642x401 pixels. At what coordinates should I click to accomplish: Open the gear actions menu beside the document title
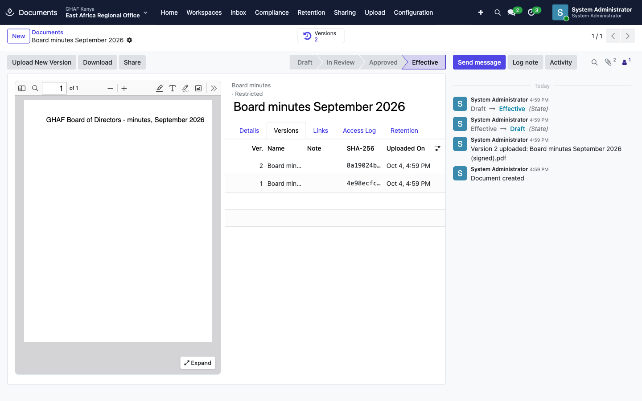coord(129,40)
